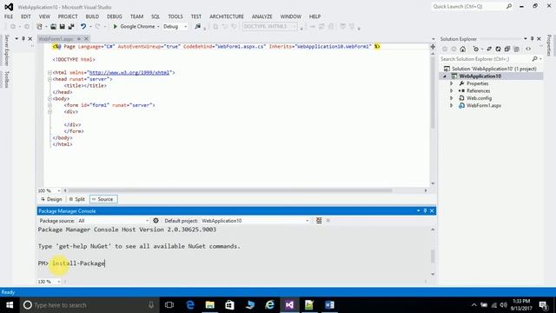Click the Find in Files toolbar icon
The image size is (556, 313).
pos(197,27)
